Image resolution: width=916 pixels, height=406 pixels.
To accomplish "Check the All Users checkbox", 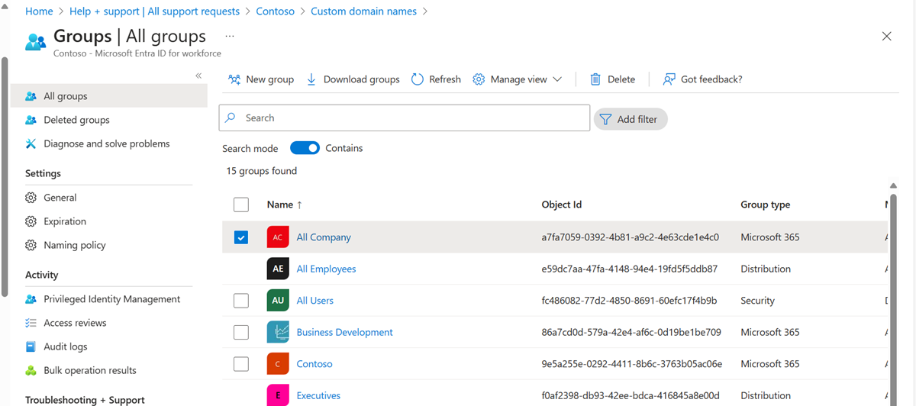I will pos(241,301).
